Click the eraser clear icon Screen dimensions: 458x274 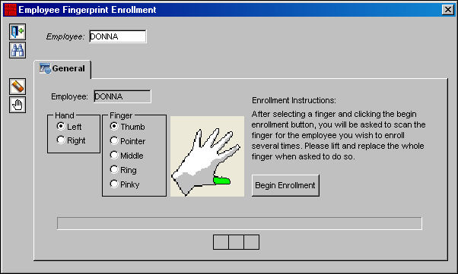click(17, 87)
